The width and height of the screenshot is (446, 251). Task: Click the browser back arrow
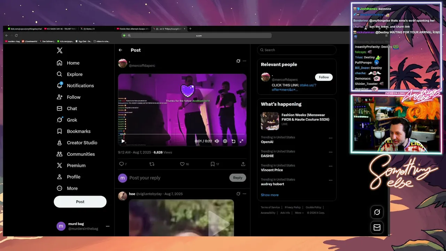[6, 36]
